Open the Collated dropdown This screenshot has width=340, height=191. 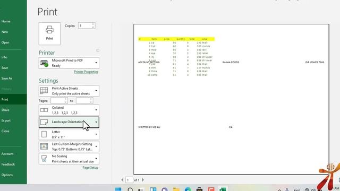pos(69,110)
